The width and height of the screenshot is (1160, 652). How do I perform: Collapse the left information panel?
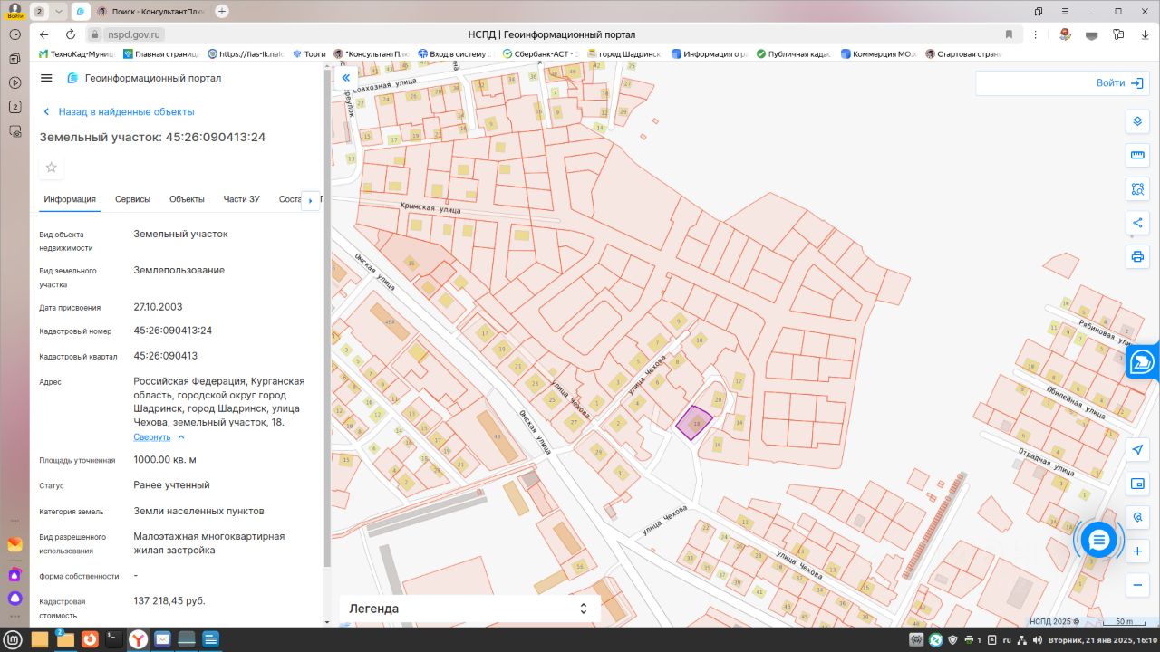tap(345, 79)
